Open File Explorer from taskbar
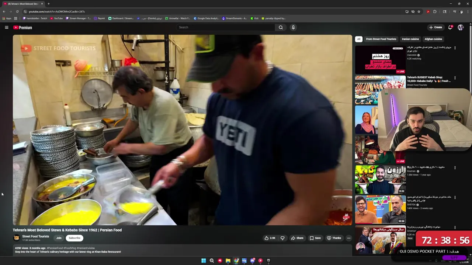 (228, 261)
